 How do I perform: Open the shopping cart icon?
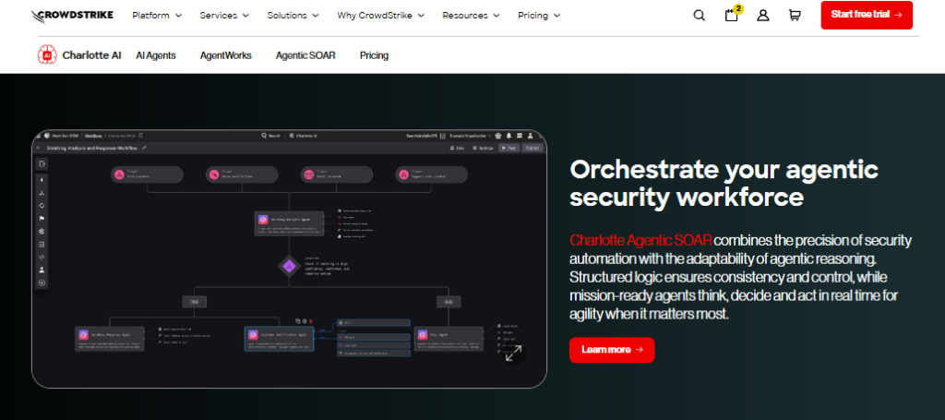pos(795,16)
